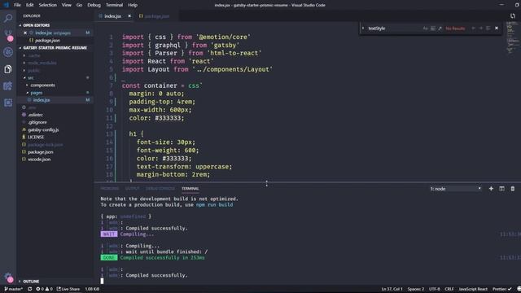
Task: Toggle match case in find widget
Action: click(x=425, y=28)
